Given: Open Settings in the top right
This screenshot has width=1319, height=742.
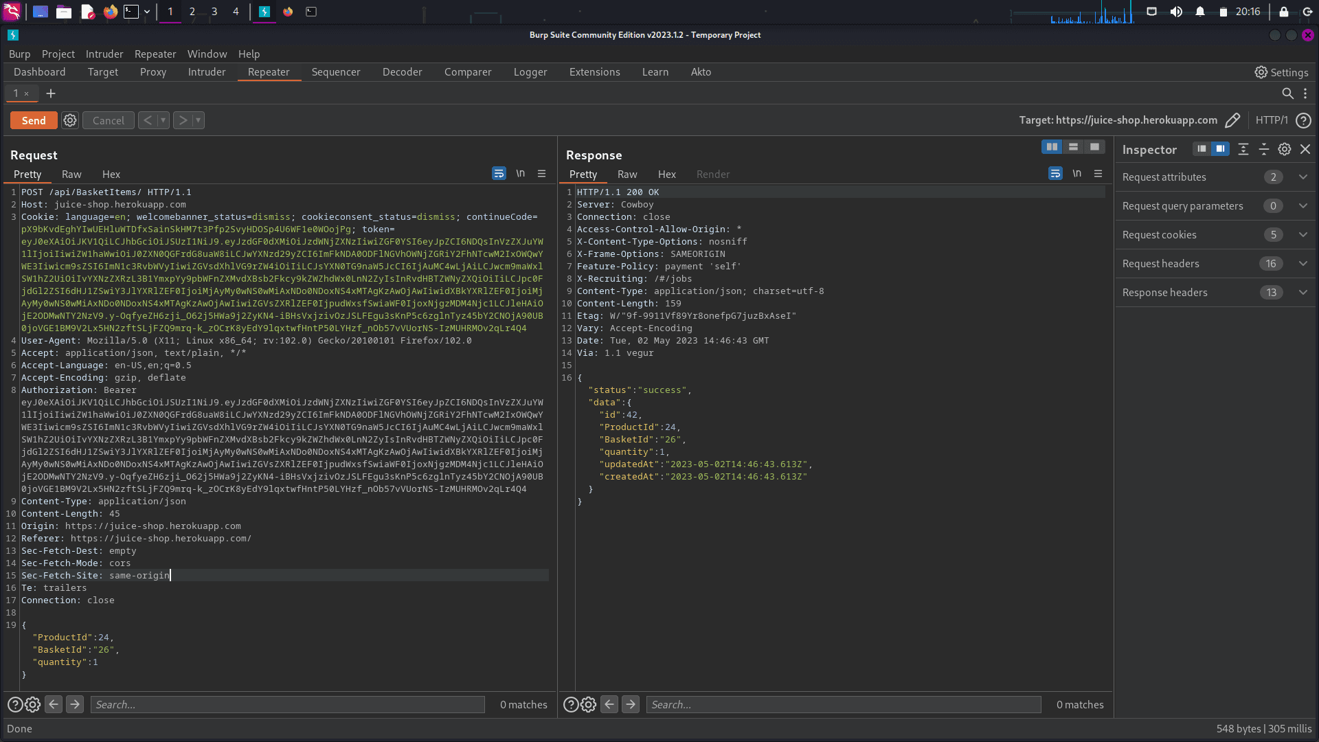Looking at the screenshot, I should [x=1281, y=72].
